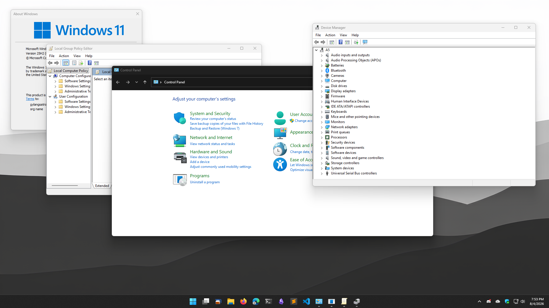Click gear with green arrow in Device Manager toolbar
549x308 pixels.
[x=356, y=42]
